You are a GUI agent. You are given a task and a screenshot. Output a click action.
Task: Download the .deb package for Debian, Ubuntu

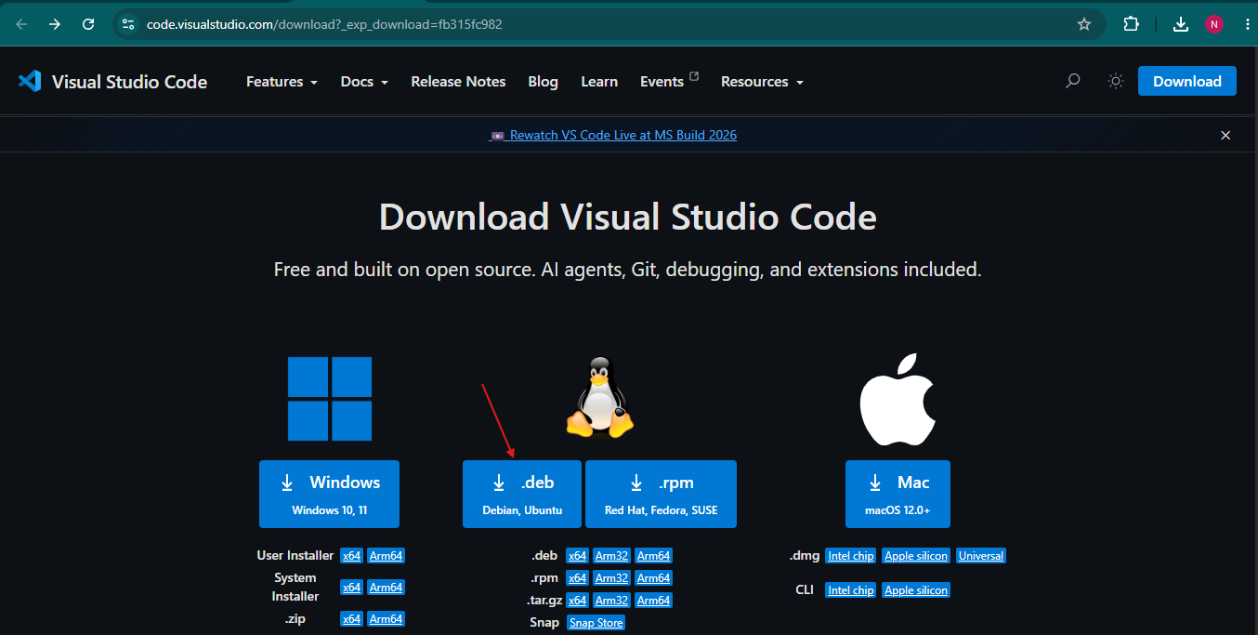tap(522, 494)
